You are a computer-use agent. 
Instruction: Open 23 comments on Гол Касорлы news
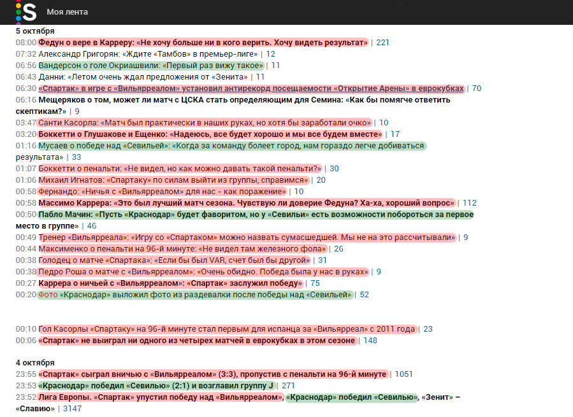pos(428,329)
